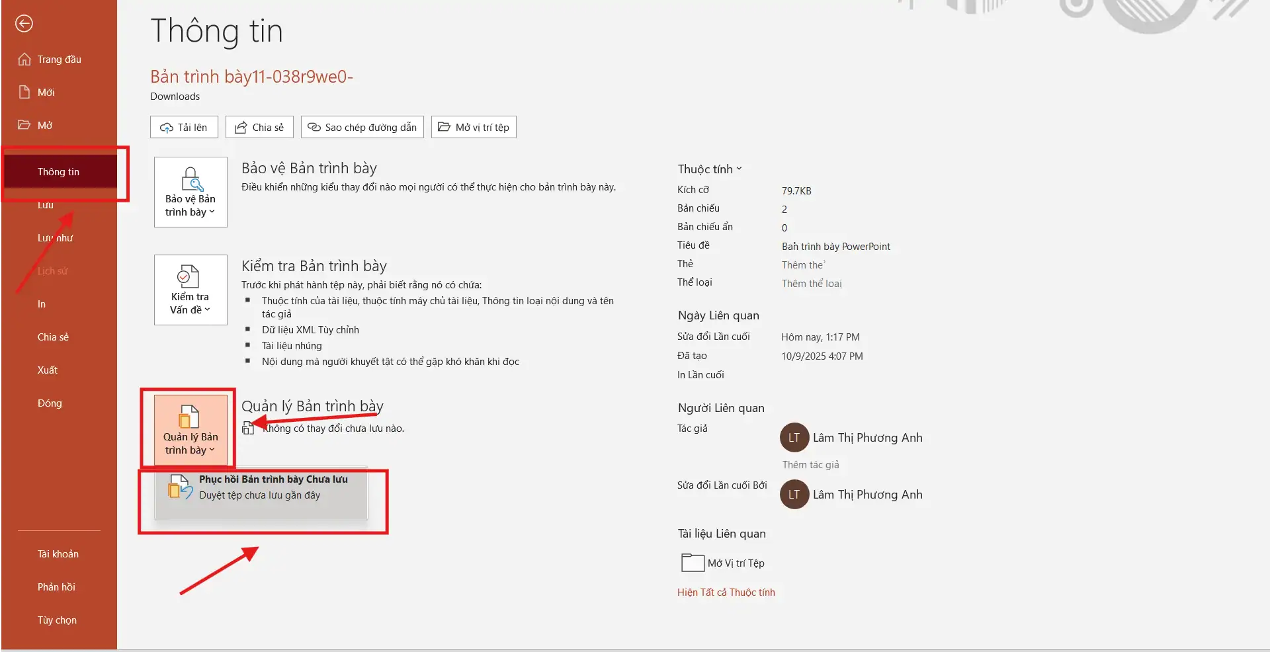Click the Mở folder icon
This screenshot has width=1270, height=652.
click(24, 125)
